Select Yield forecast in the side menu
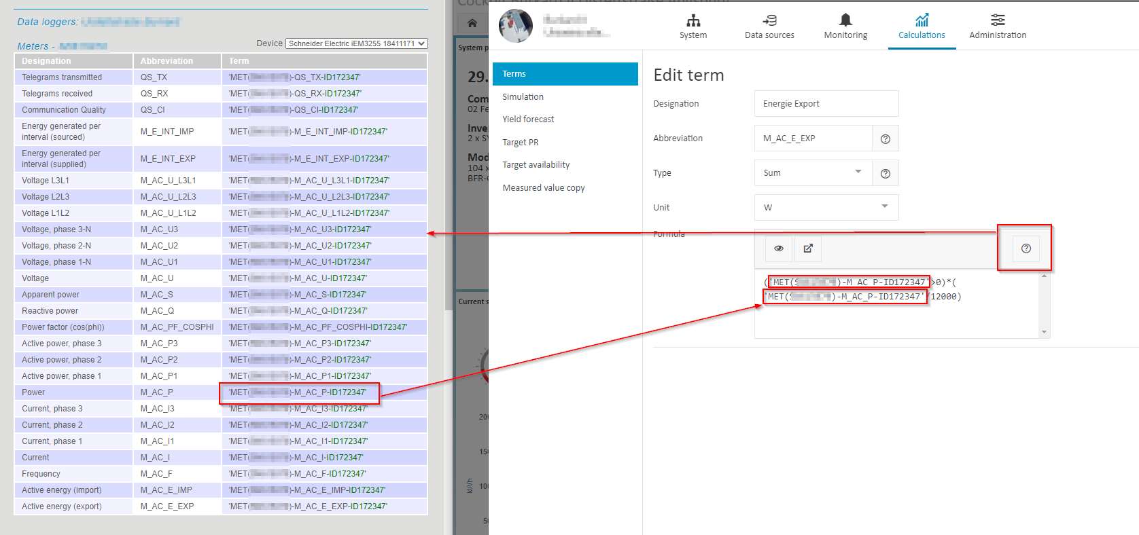 (528, 119)
